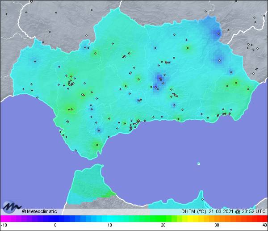Click the -10 label on the scale
This screenshot has height=231, width=268.
pos(4,225)
